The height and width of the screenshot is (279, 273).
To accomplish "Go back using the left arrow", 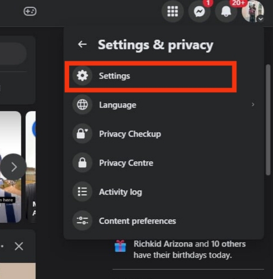I will (x=82, y=44).
